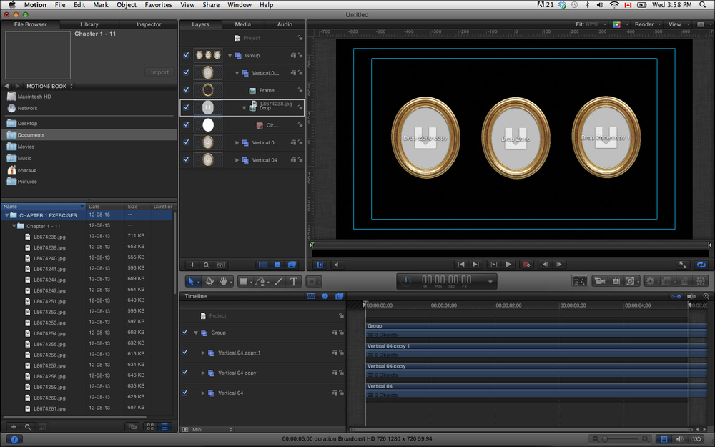Image resolution: width=715 pixels, height=447 pixels.
Task: Select the Pan hand tool
Action: pos(224,282)
